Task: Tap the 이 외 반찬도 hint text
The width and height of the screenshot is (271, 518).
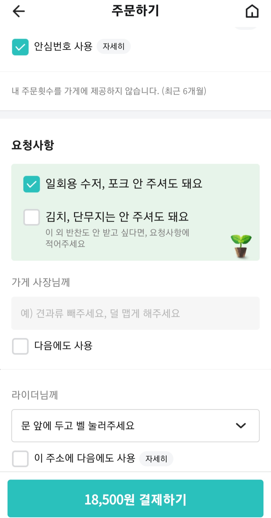Action: 117,238
